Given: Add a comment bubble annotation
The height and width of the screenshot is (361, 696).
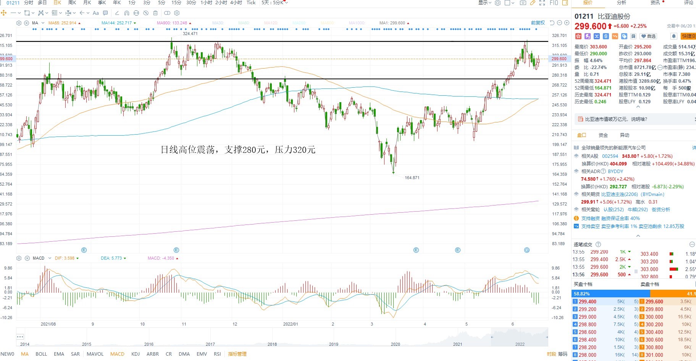Looking at the screenshot, I should coord(105,13).
